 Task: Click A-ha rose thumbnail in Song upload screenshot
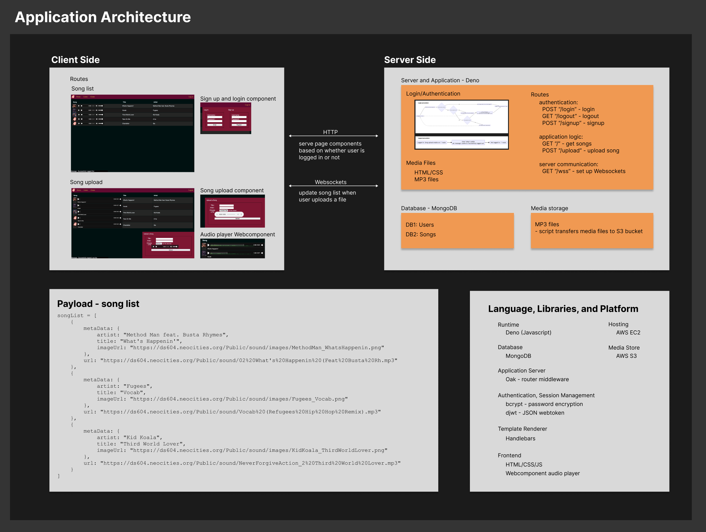[75, 218]
